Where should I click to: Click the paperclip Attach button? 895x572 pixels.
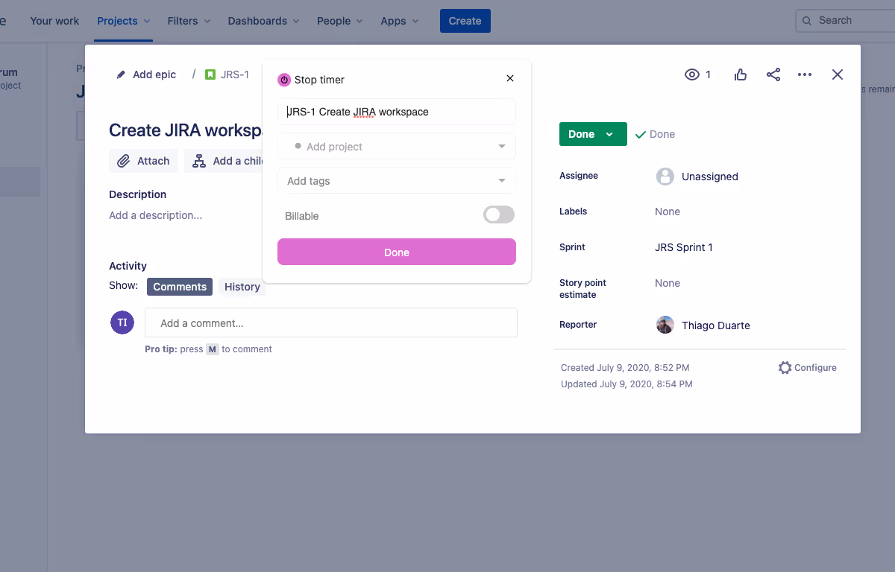(143, 161)
